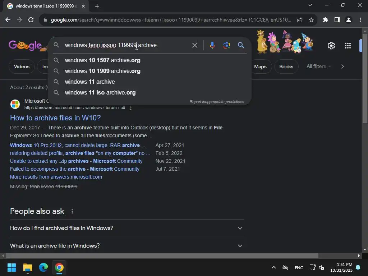Open How to archive files in W10 result
This screenshot has width=368, height=276.
55,118
